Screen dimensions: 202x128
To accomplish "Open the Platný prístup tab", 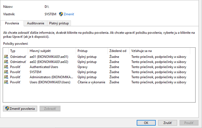I will coord(59,23).
